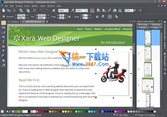Viewport: 167px width, 117px height.
Task: Create a new document icon
Action: [x=4, y=11]
